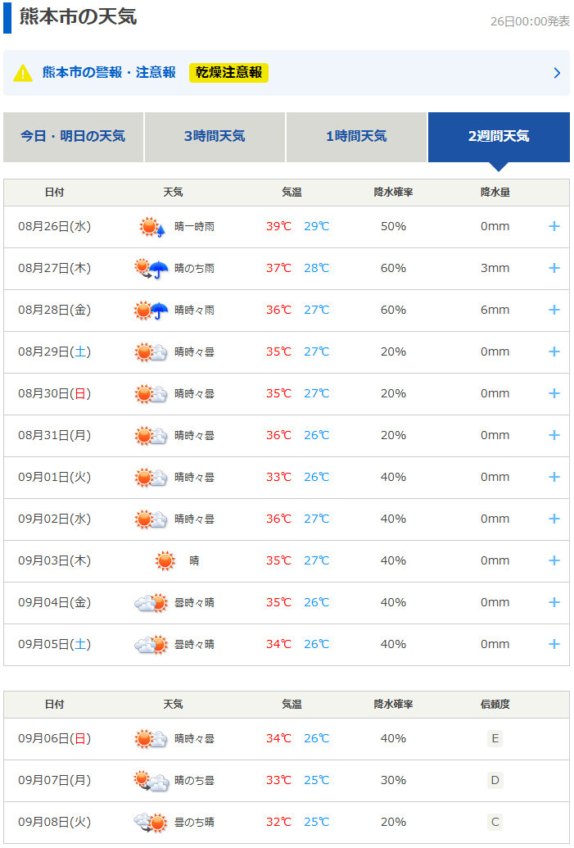Click sun-with-rain icon for 08月26日
This screenshot has height=848, width=574.
[151, 227]
